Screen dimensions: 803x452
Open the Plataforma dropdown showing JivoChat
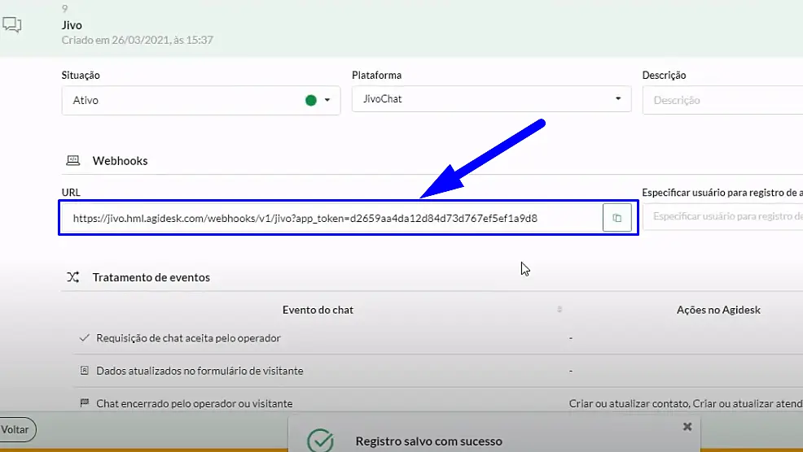(x=492, y=98)
